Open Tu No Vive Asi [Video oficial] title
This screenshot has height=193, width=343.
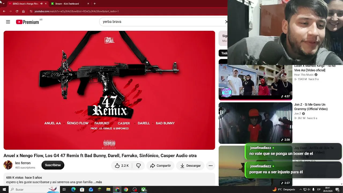[x=315, y=68]
